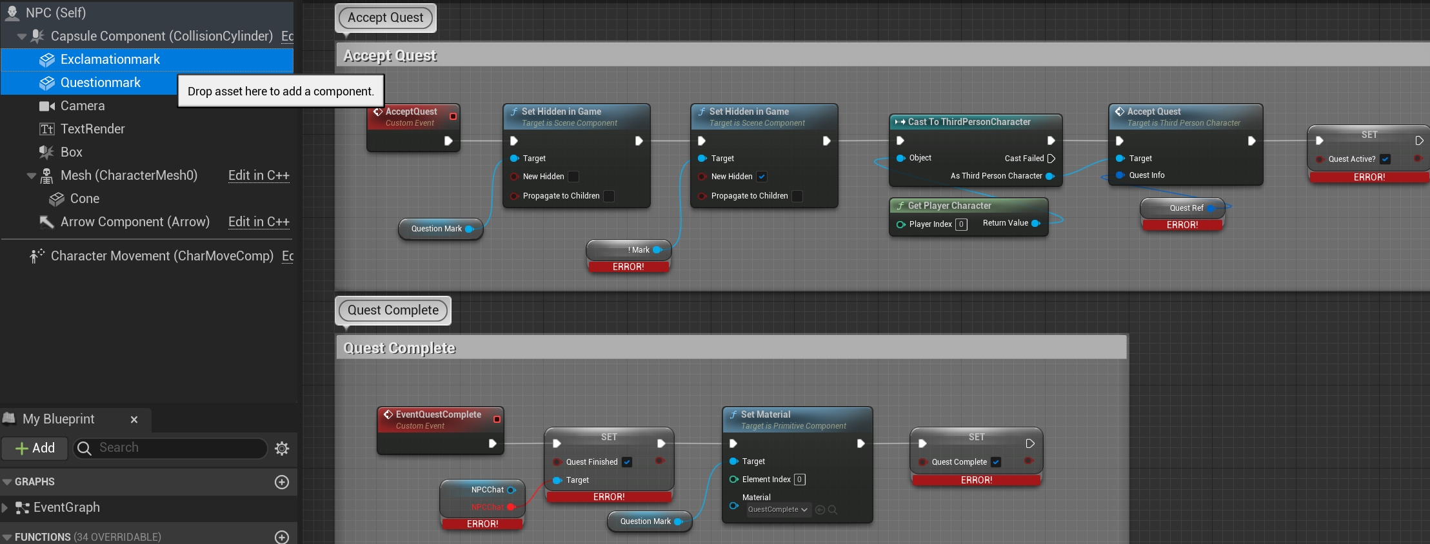Collapse the GRAPHS section arrow
This screenshot has height=544, width=1430.
[7, 482]
